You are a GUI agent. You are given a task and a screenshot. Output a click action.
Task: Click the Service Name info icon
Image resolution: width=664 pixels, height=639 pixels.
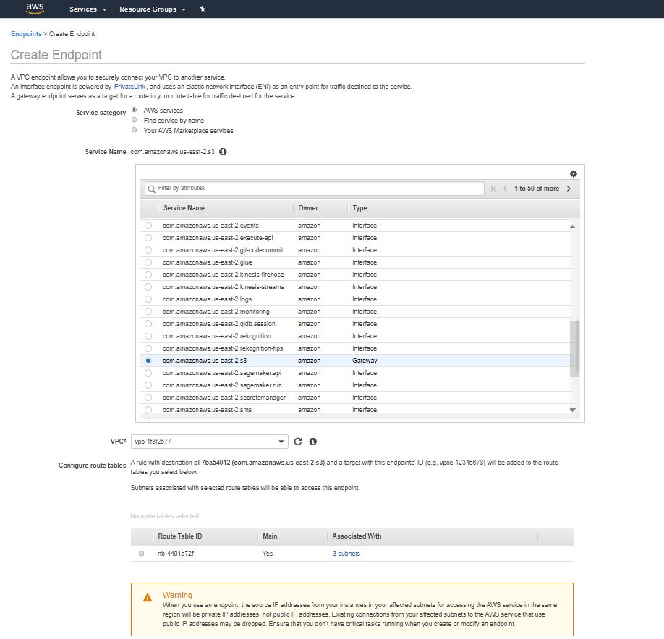[221, 152]
